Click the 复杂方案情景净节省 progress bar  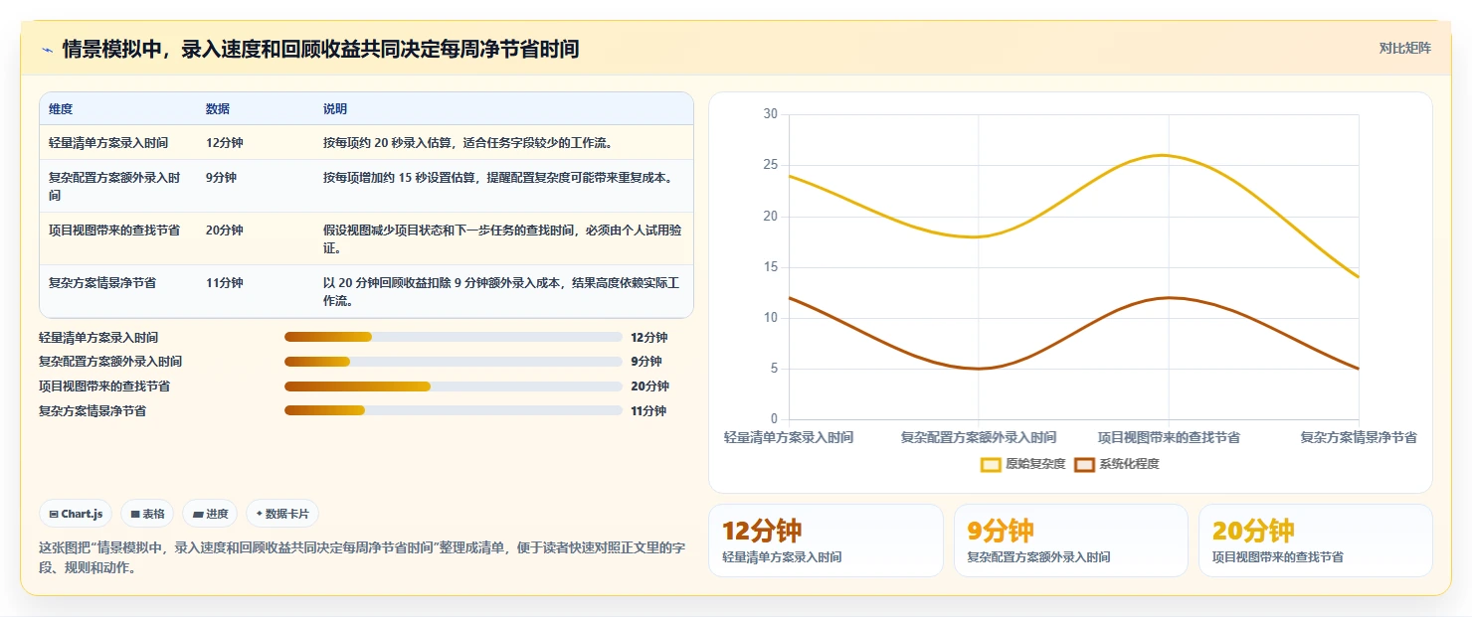tap(453, 410)
